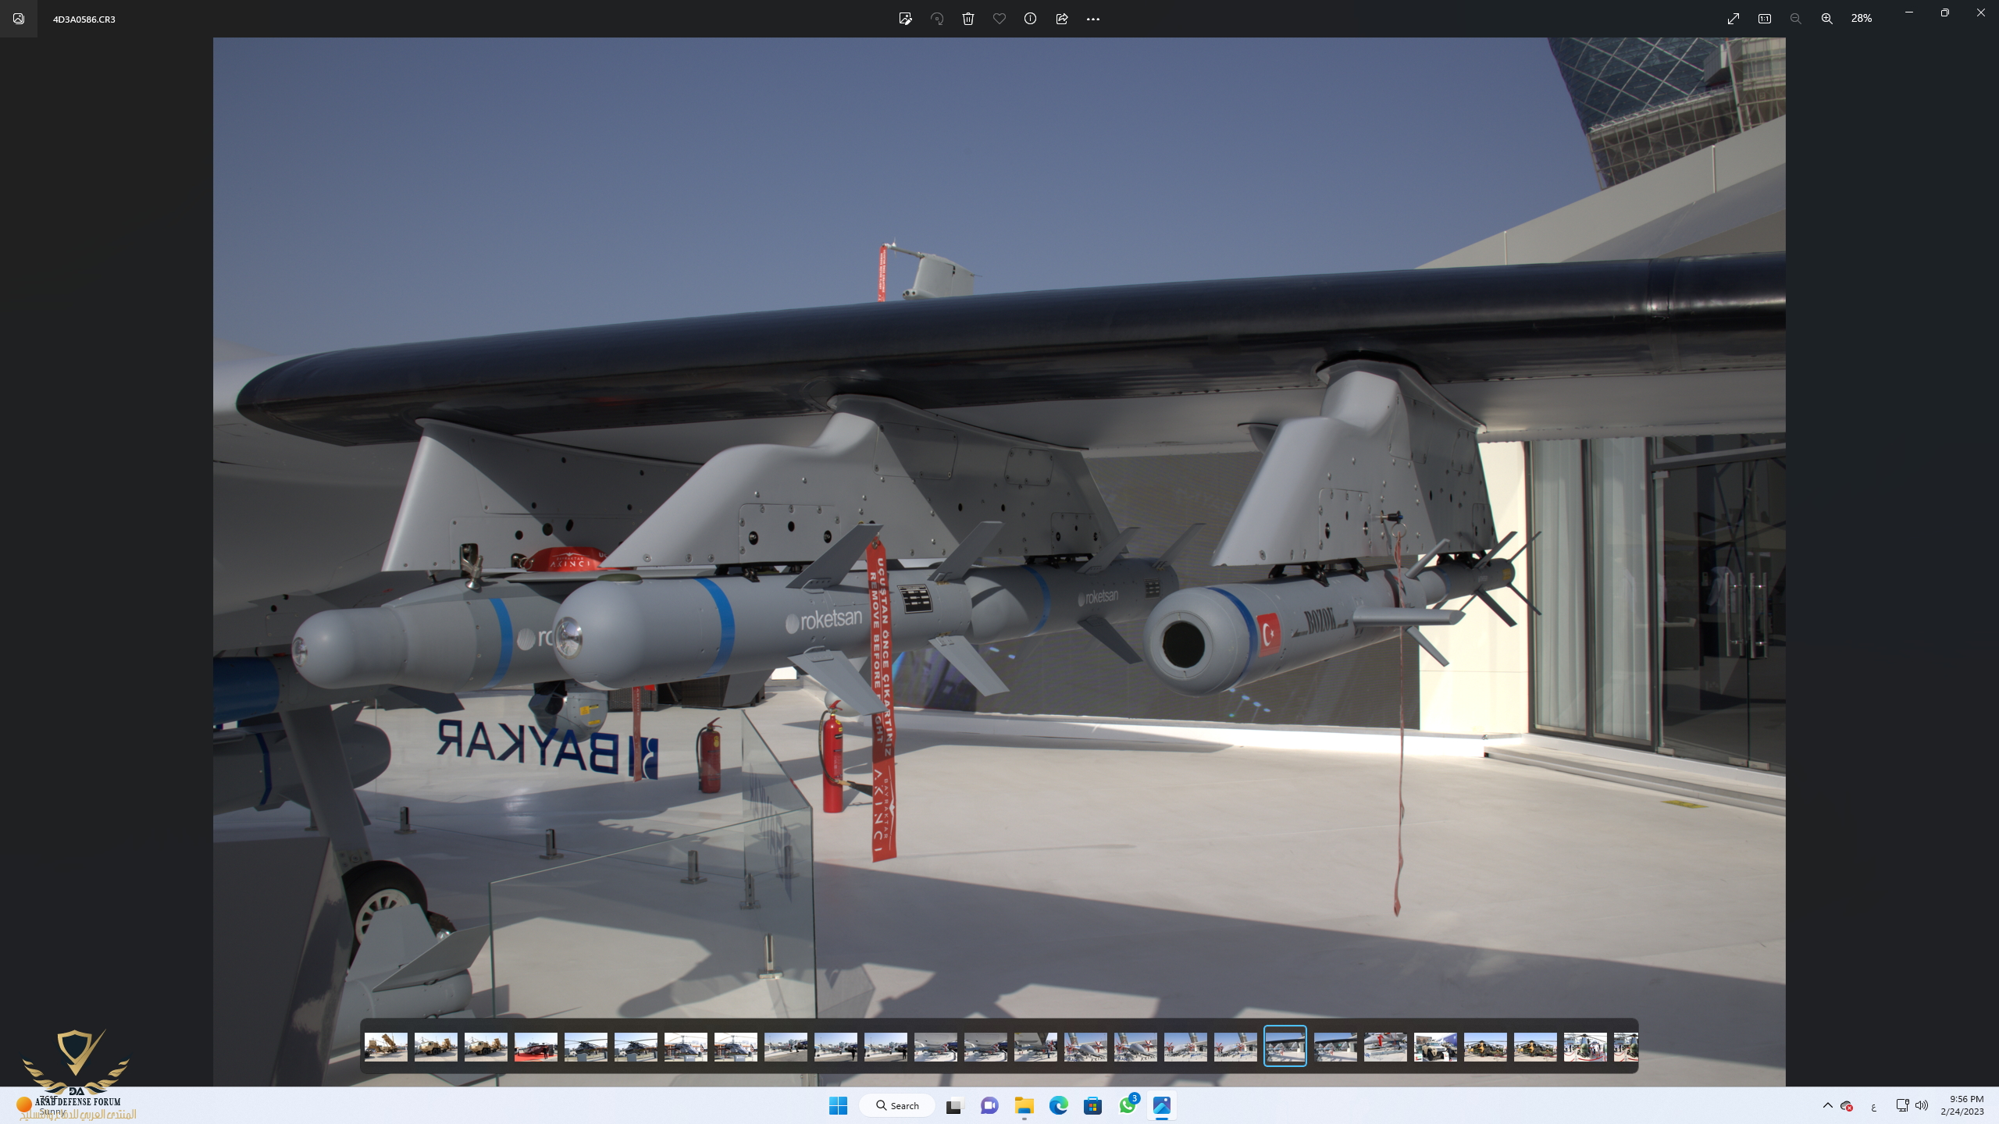Open Task View on taskbar

pyautogui.click(x=954, y=1105)
